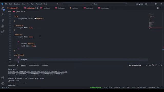This screenshot has width=164, height=92.
Task: Open the Search view in activity bar
Action: click(3, 14)
